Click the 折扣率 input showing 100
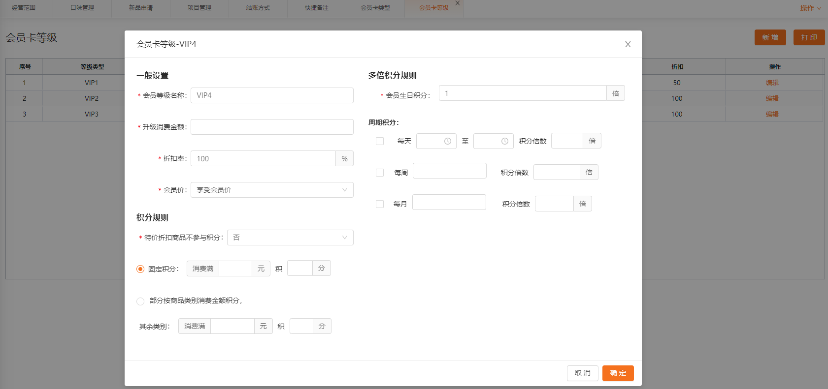This screenshot has width=828, height=389. tap(263, 158)
